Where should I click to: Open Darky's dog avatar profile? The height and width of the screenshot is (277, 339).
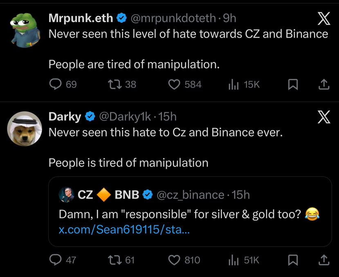click(25, 128)
